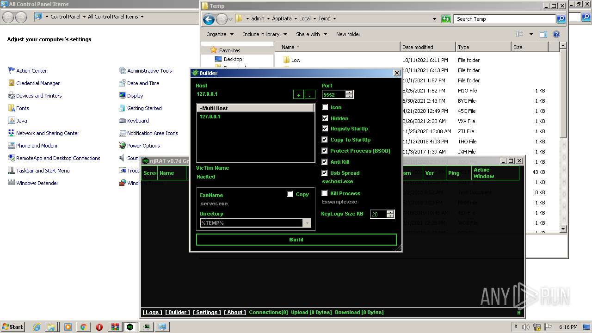Viewport: 592px width, 333px height.
Task: Expand Include in library dropdown
Action: (x=265, y=34)
